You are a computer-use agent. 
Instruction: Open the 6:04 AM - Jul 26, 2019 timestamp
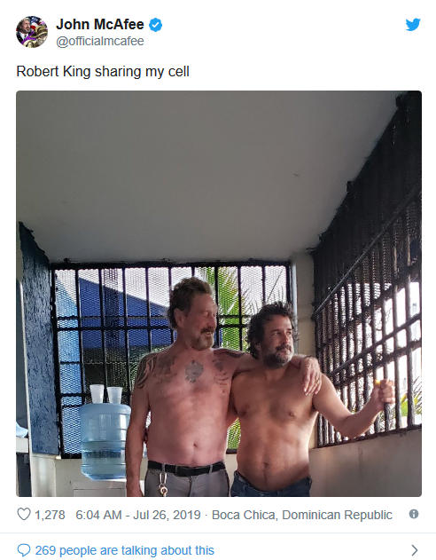138,515
